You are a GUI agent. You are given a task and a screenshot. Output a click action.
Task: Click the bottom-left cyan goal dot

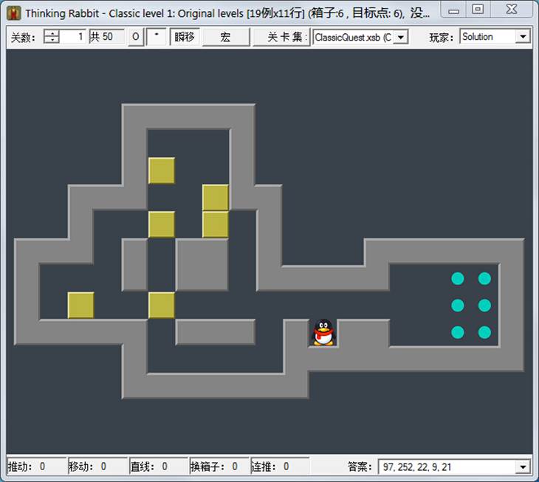point(457,332)
